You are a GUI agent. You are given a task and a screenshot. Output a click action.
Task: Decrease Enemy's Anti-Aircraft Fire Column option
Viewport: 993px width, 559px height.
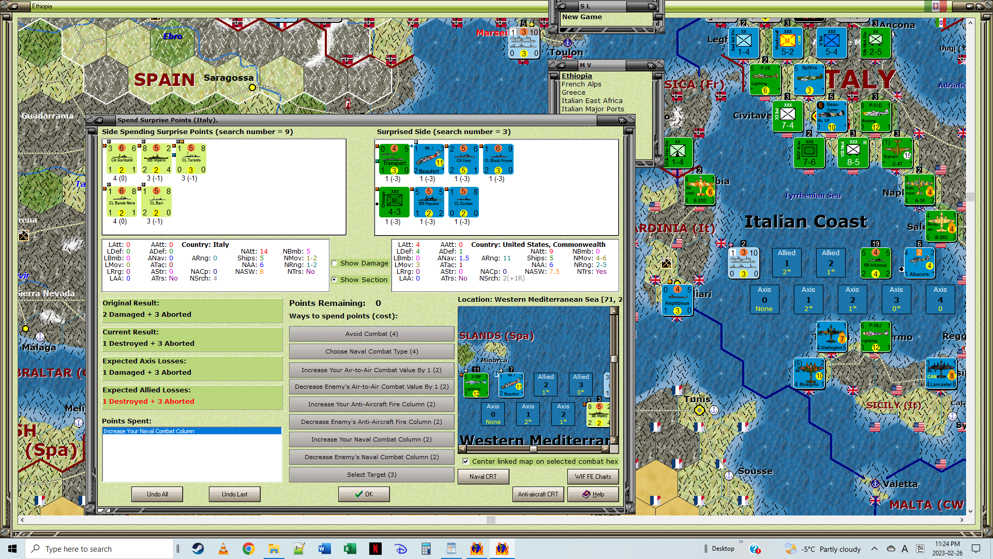pyautogui.click(x=371, y=422)
